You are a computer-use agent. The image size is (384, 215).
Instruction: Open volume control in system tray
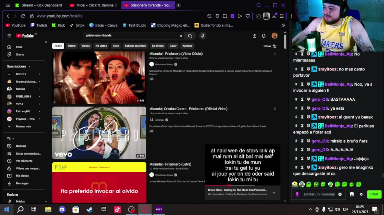(x=337, y=209)
